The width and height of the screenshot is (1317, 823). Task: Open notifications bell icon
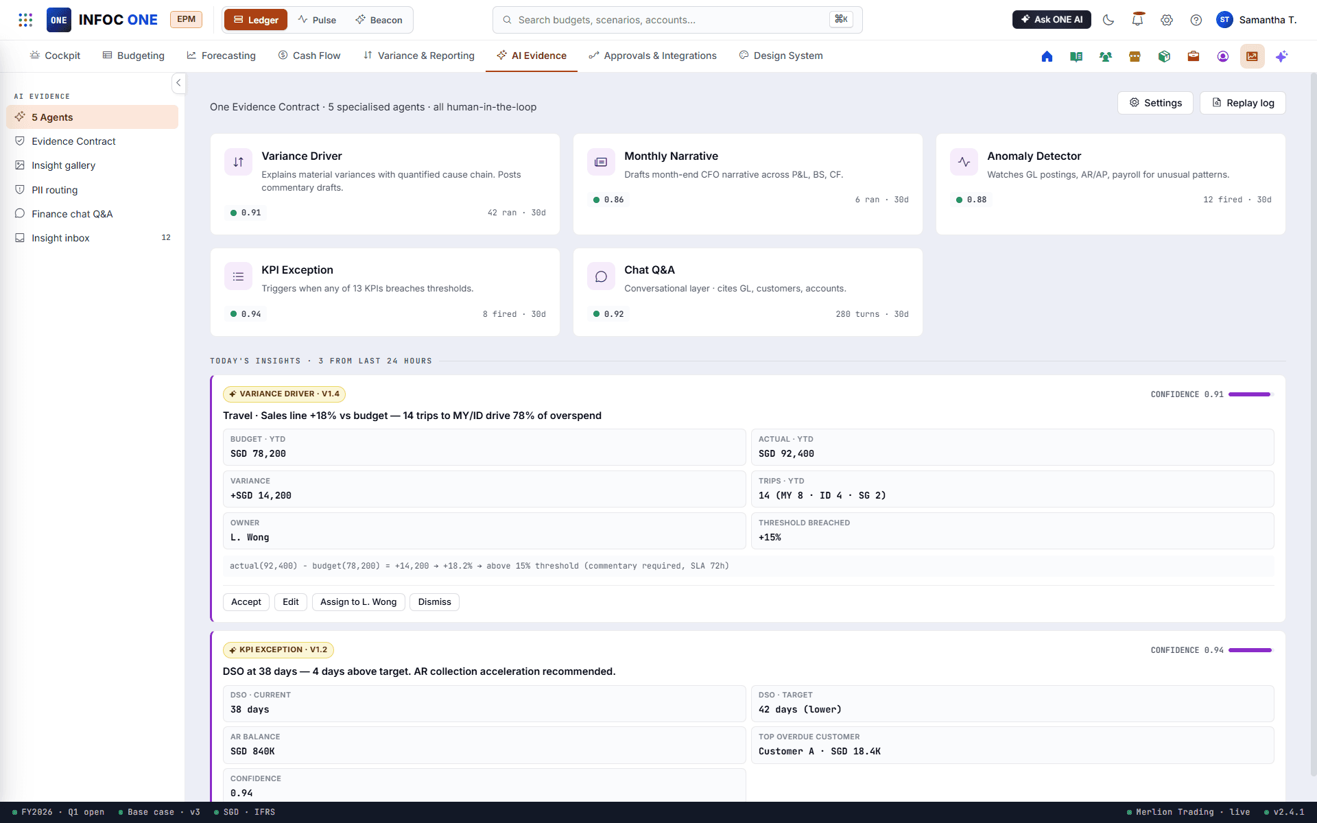point(1138,20)
